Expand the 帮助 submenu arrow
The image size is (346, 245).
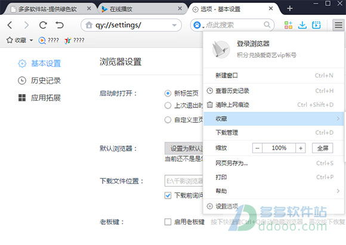[338, 191]
